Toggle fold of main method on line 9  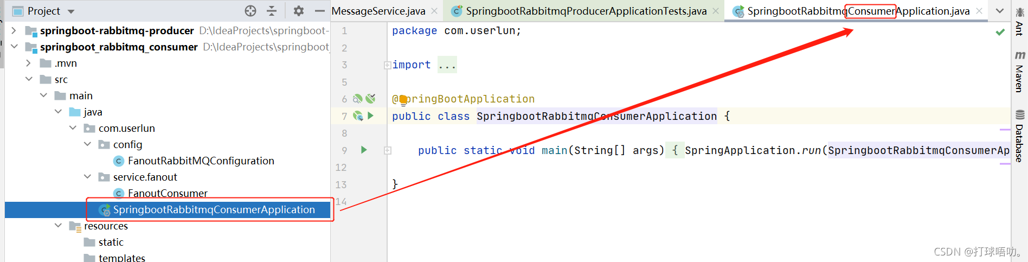[x=388, y=150]
